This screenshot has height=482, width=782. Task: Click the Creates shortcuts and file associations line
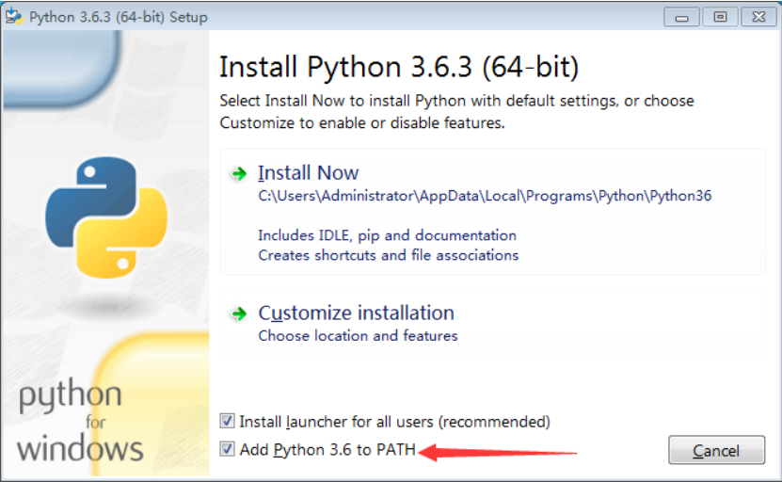coord(388,255)
